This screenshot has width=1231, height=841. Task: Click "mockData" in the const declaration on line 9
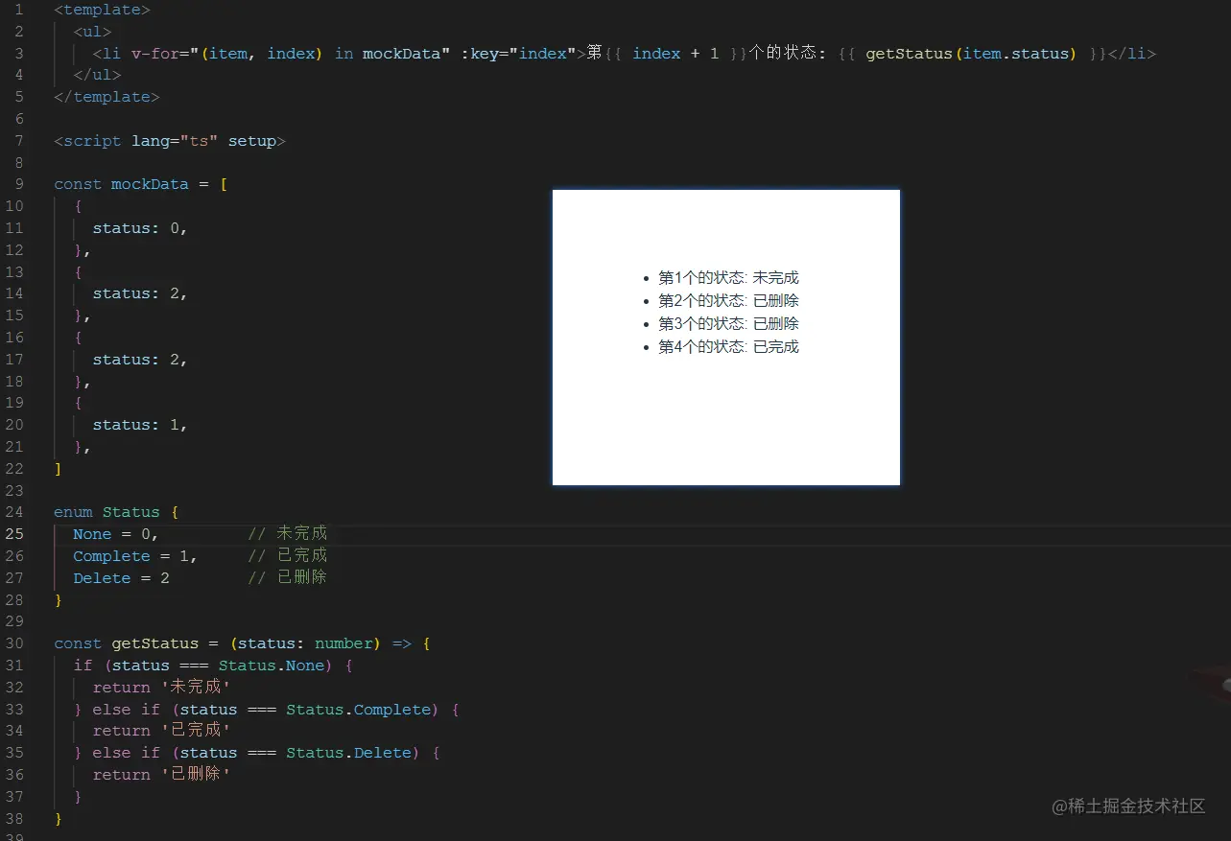tap(150, 184)
